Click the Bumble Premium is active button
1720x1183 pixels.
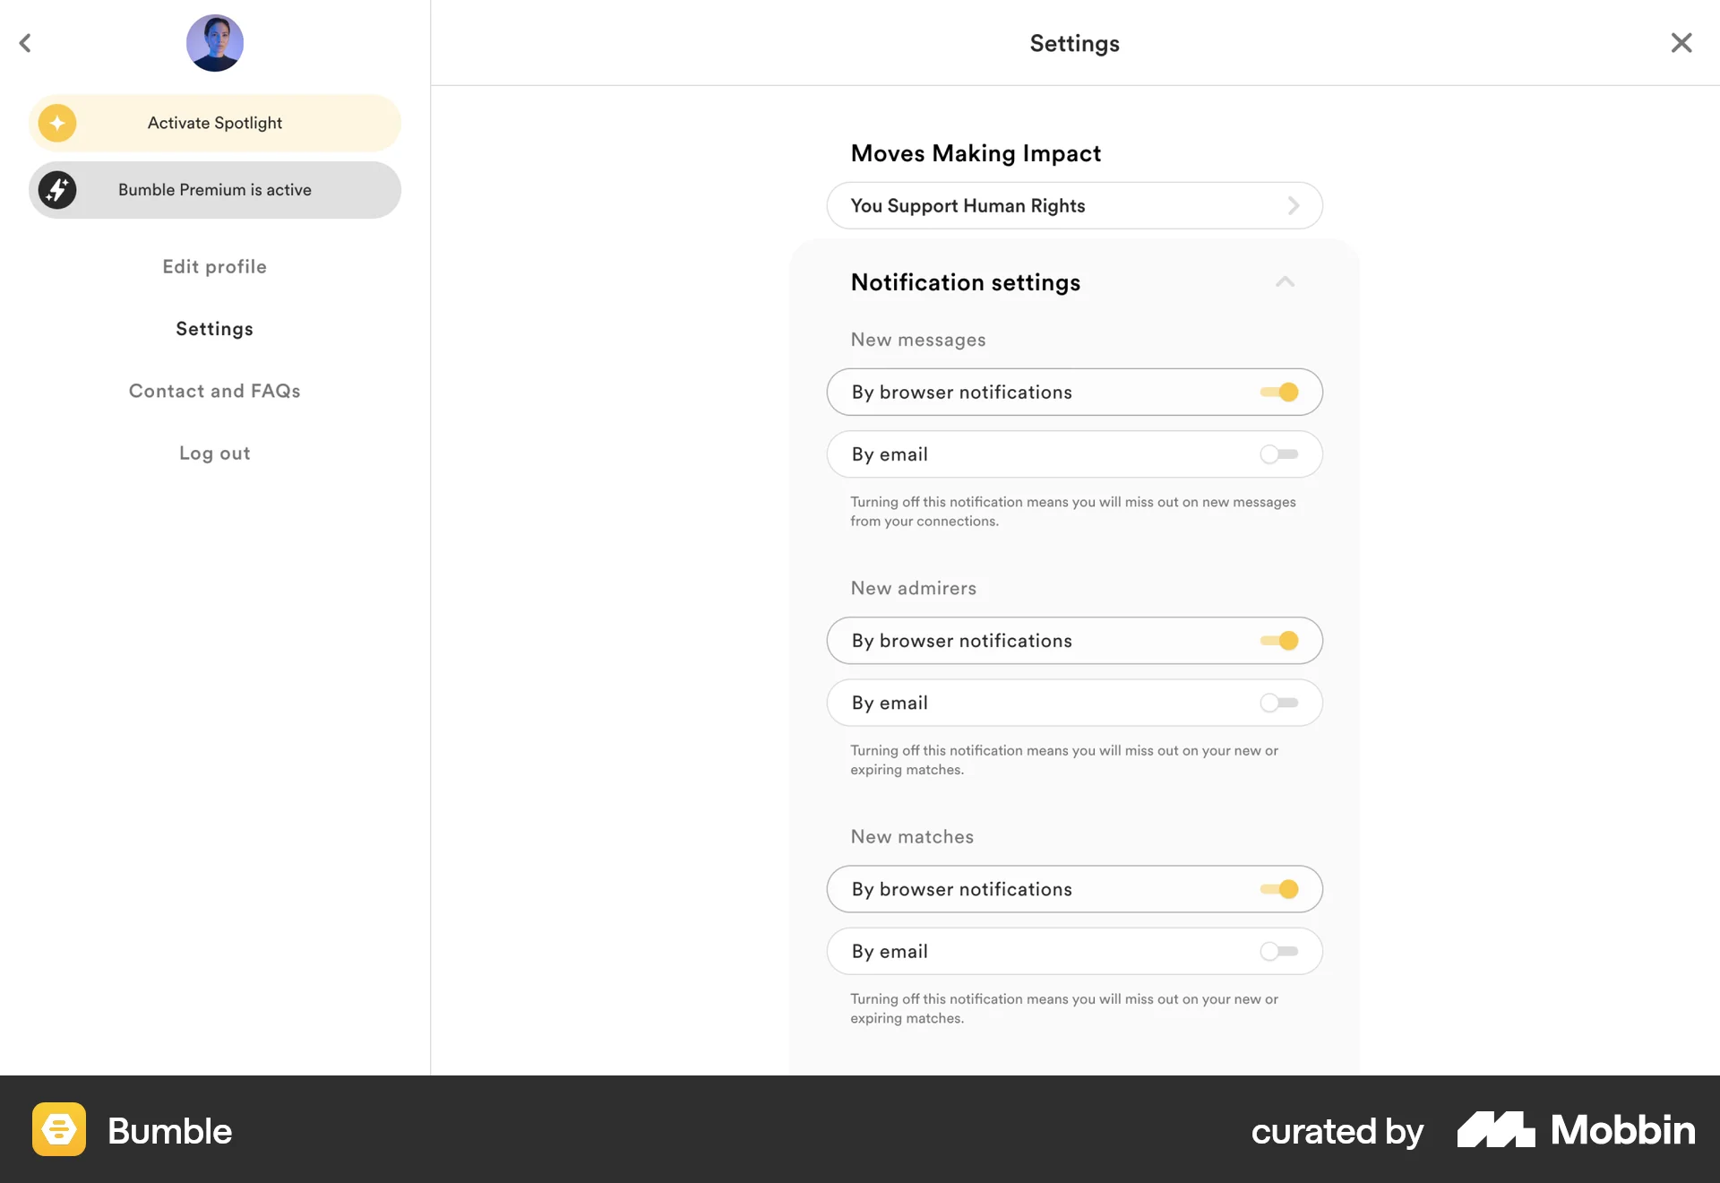[214, 189]
